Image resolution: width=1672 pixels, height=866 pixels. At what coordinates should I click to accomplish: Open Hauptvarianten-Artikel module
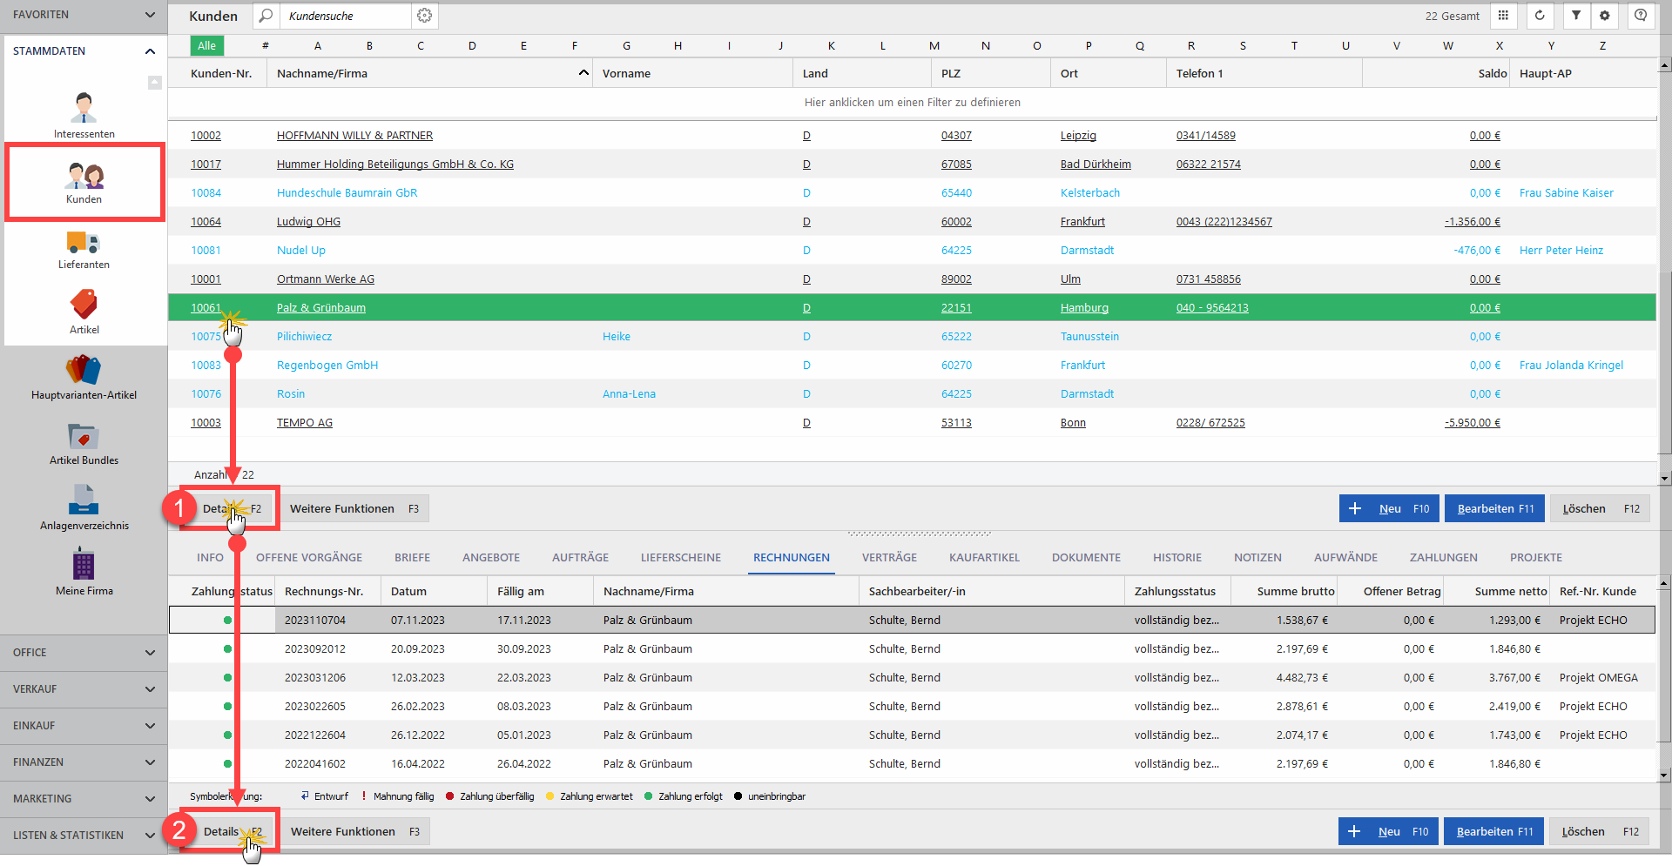coord(84,378)
